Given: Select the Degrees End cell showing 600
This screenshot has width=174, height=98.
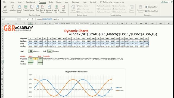Looking at the screenshot, I should pos(40,59).
